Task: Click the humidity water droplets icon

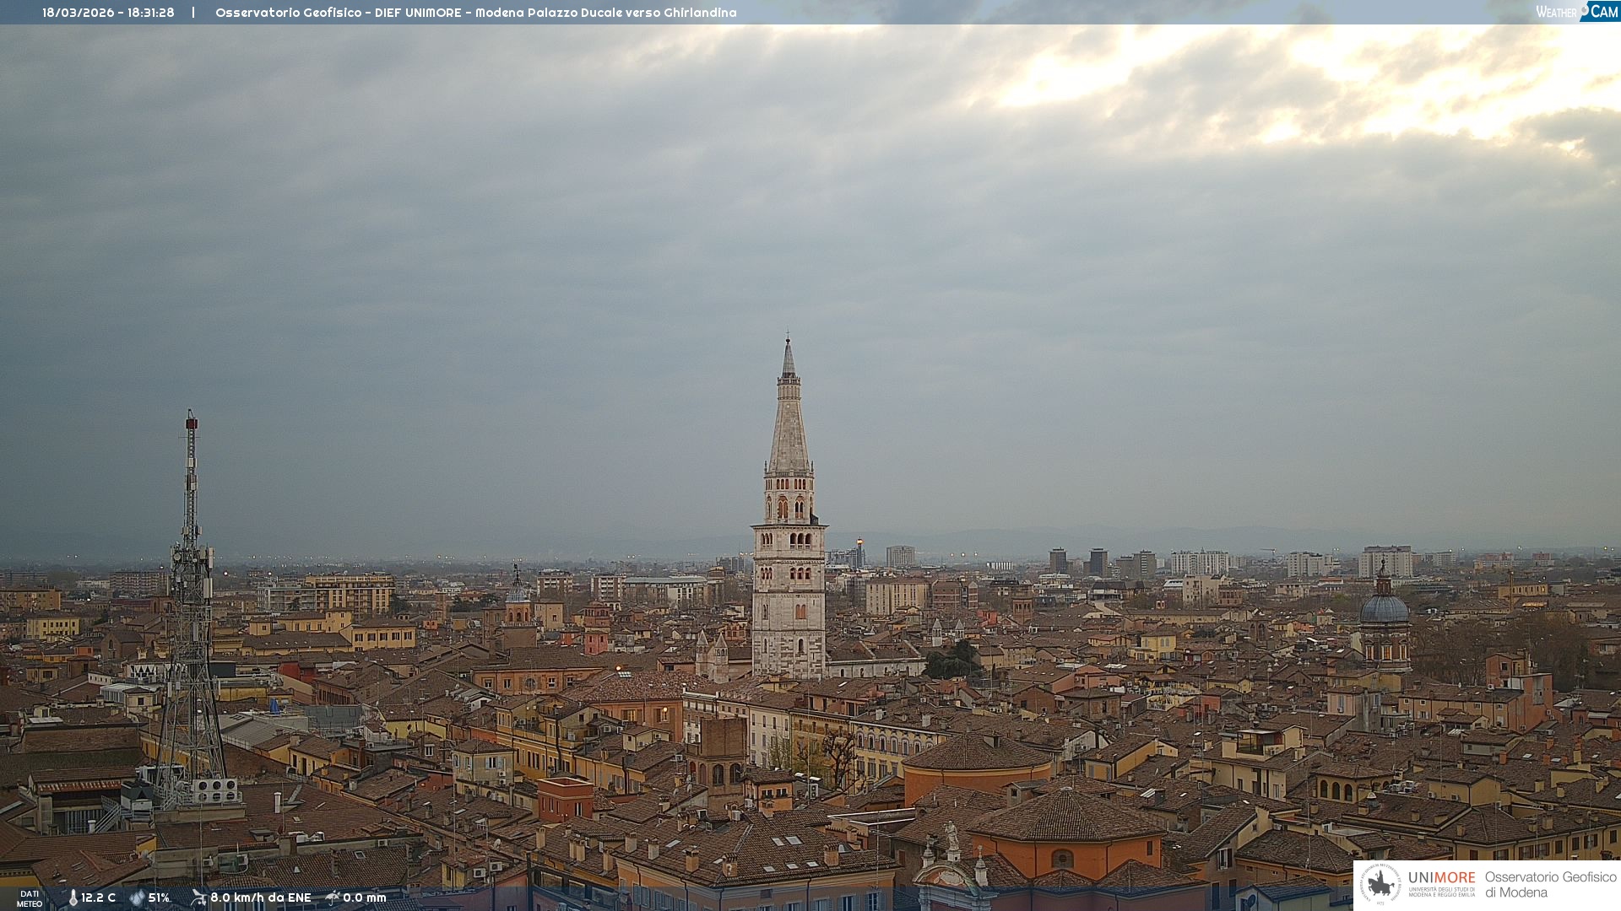Action: [137, 898]
